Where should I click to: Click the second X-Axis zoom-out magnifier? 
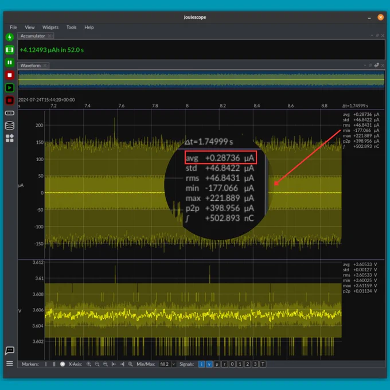[106, 364]
